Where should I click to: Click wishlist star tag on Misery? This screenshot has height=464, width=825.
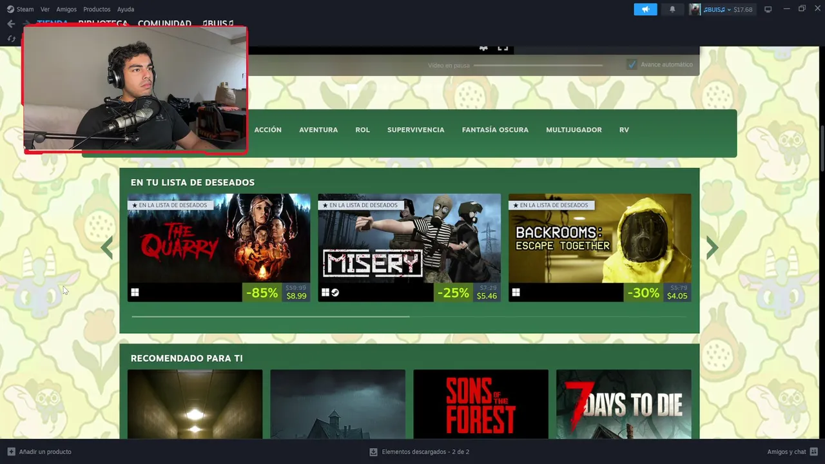(360, 205)
